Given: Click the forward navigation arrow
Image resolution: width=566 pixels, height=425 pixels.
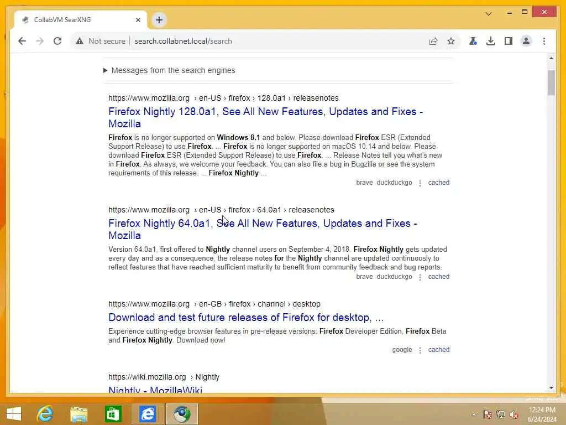Looking at the screenshot, I should (x=40, y=41).
